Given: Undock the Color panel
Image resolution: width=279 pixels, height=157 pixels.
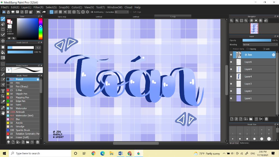Looking at the screenshot, I should tap(39, 16).
